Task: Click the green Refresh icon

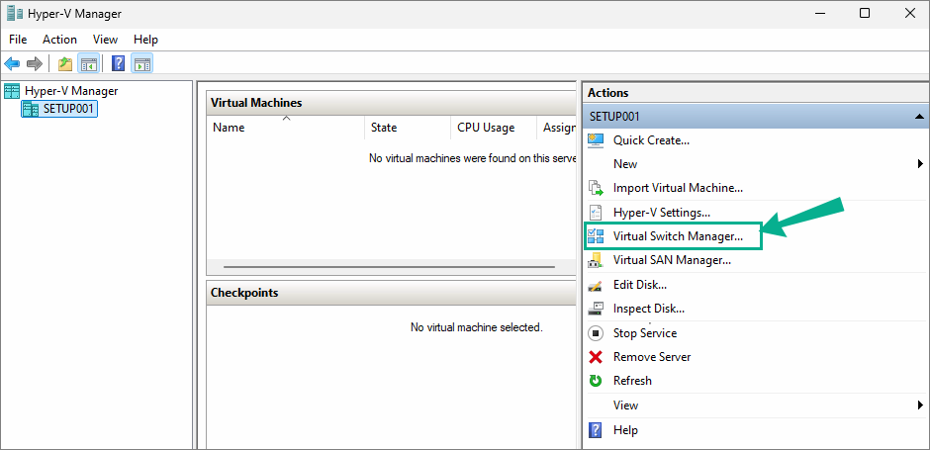Action: pyautogui.click(x=596, y=381)
